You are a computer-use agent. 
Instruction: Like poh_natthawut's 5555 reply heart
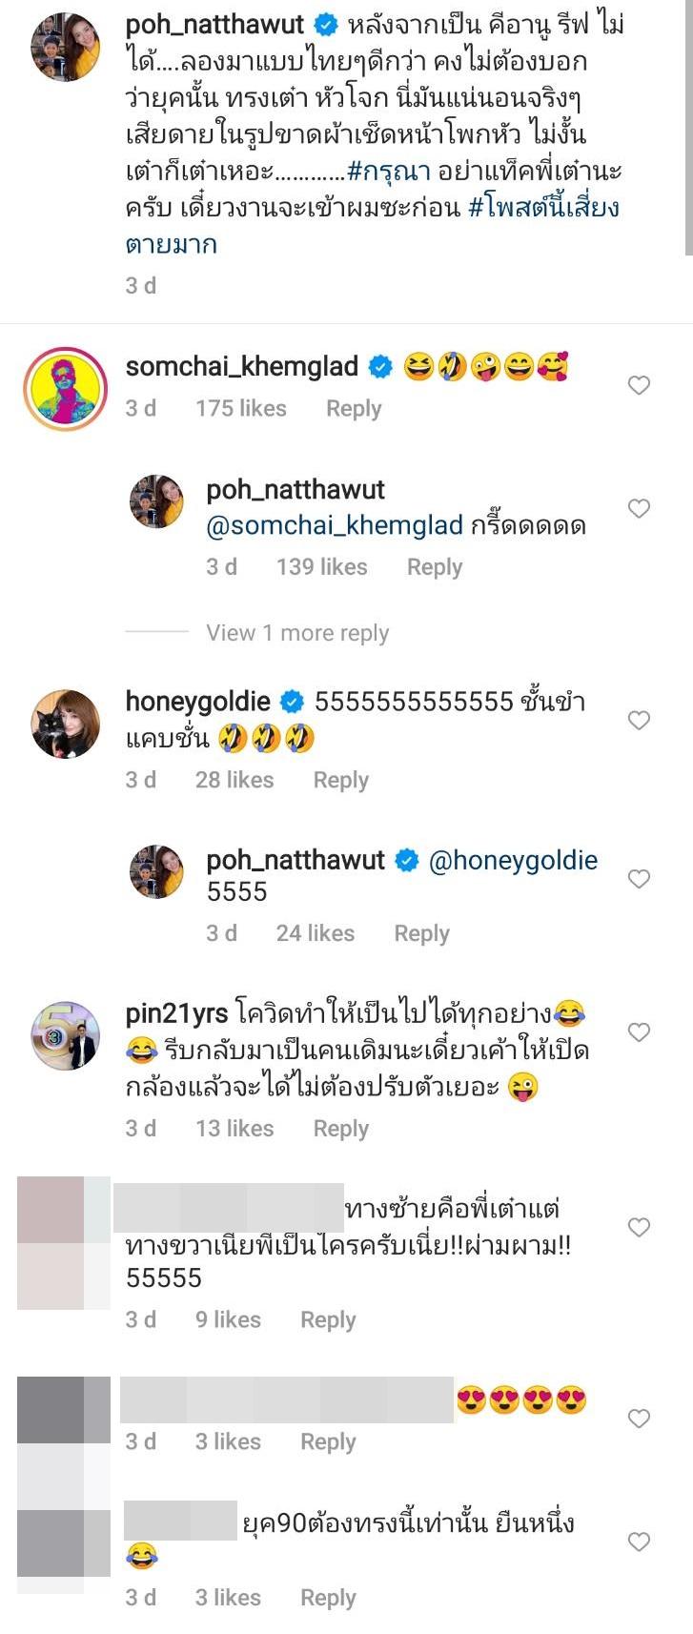click(639, 878)
